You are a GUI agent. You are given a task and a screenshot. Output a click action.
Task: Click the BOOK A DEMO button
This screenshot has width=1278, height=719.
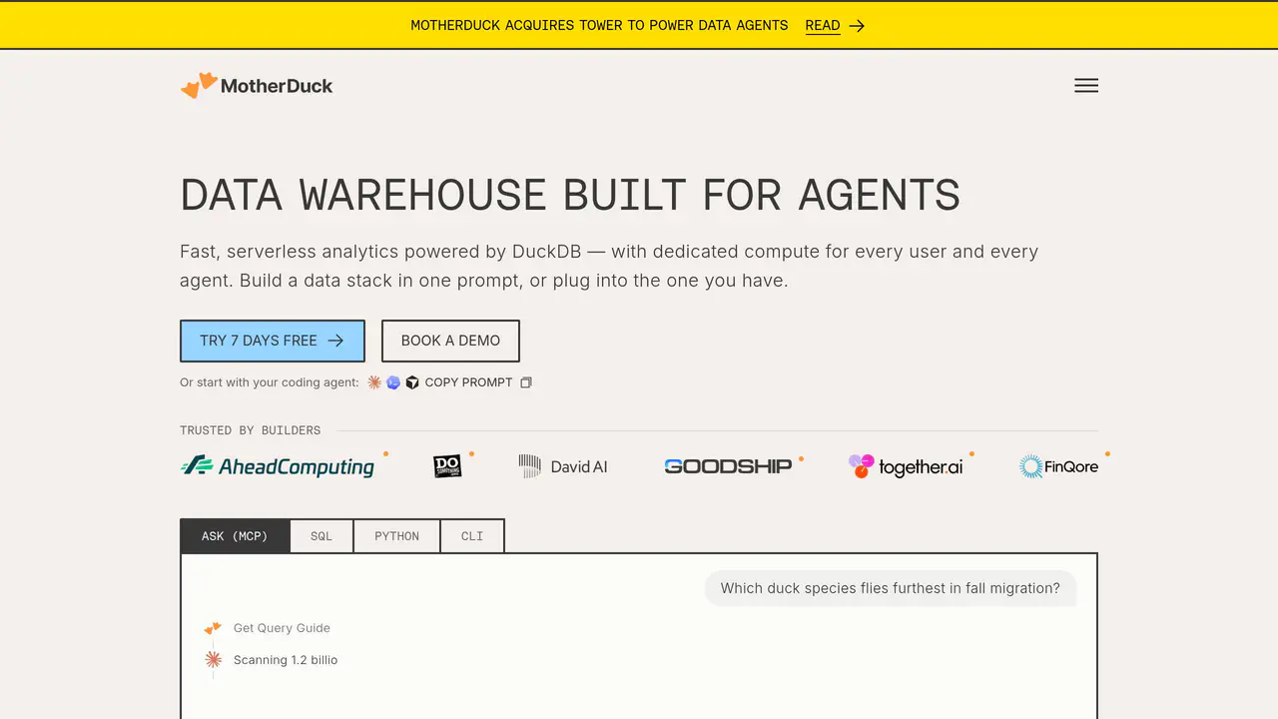pos(450,341)
